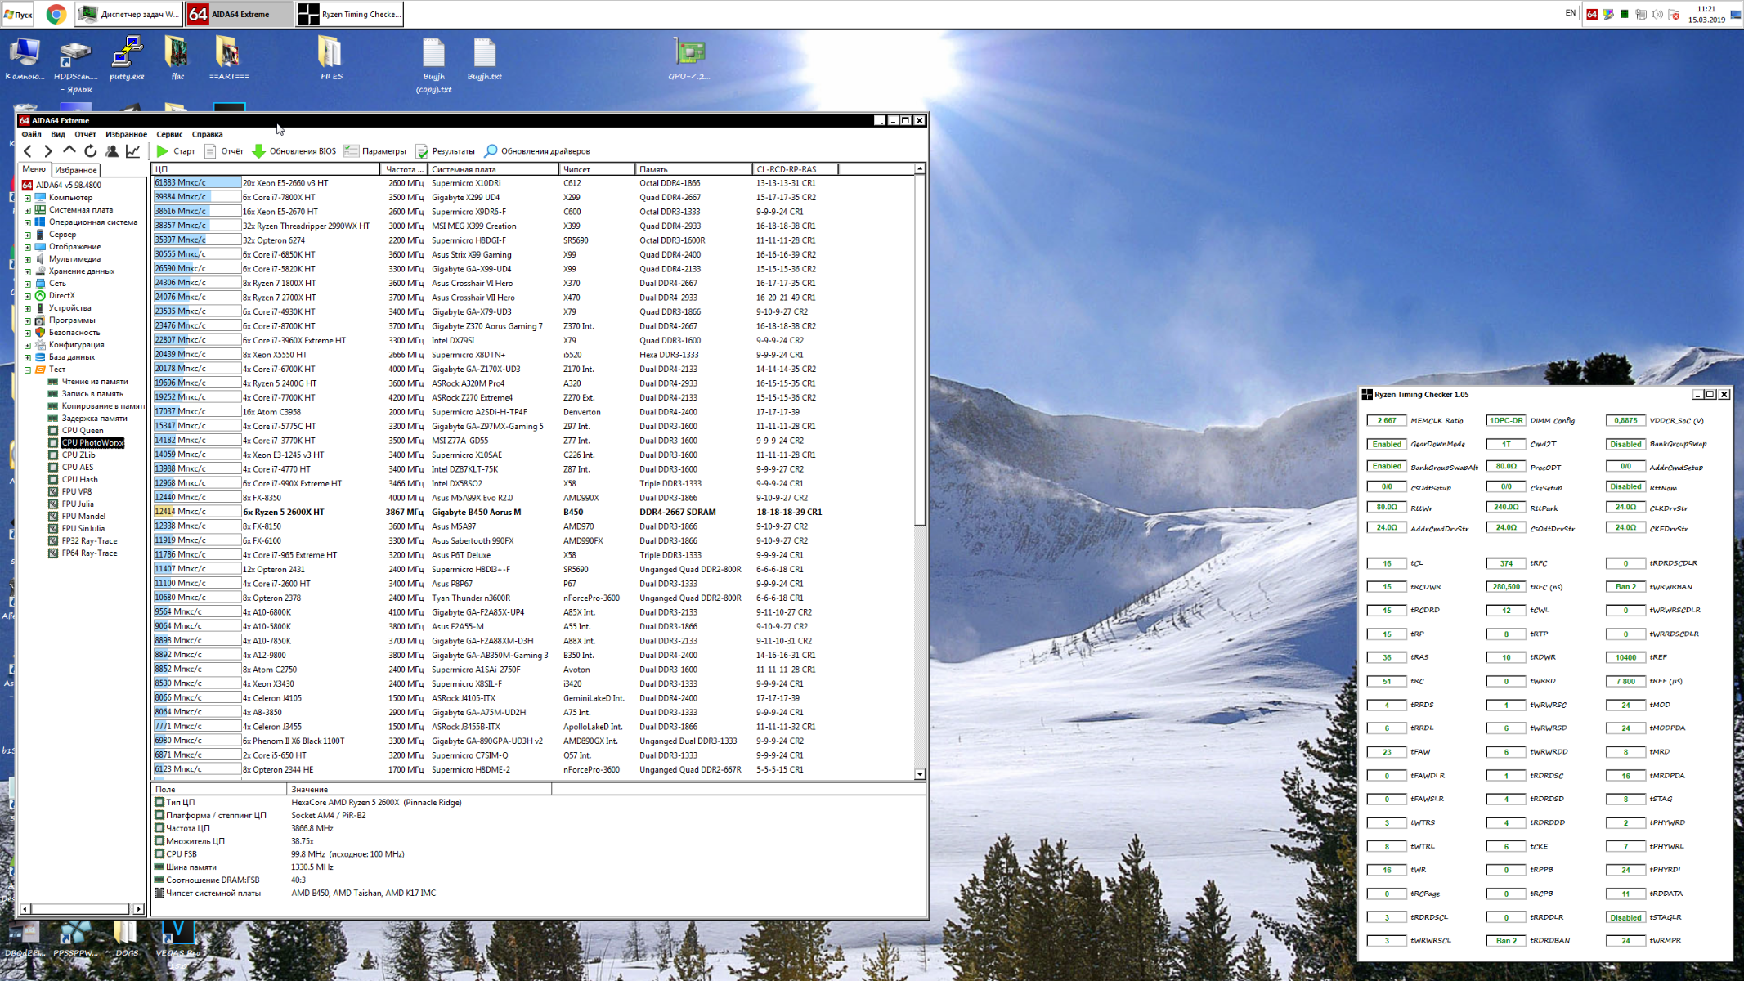Click the user profile icon in the toolbar

click(112, 151)
